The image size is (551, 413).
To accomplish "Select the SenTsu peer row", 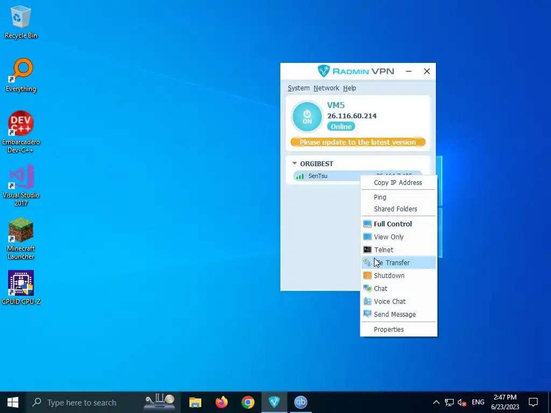I will click(358, 176).
